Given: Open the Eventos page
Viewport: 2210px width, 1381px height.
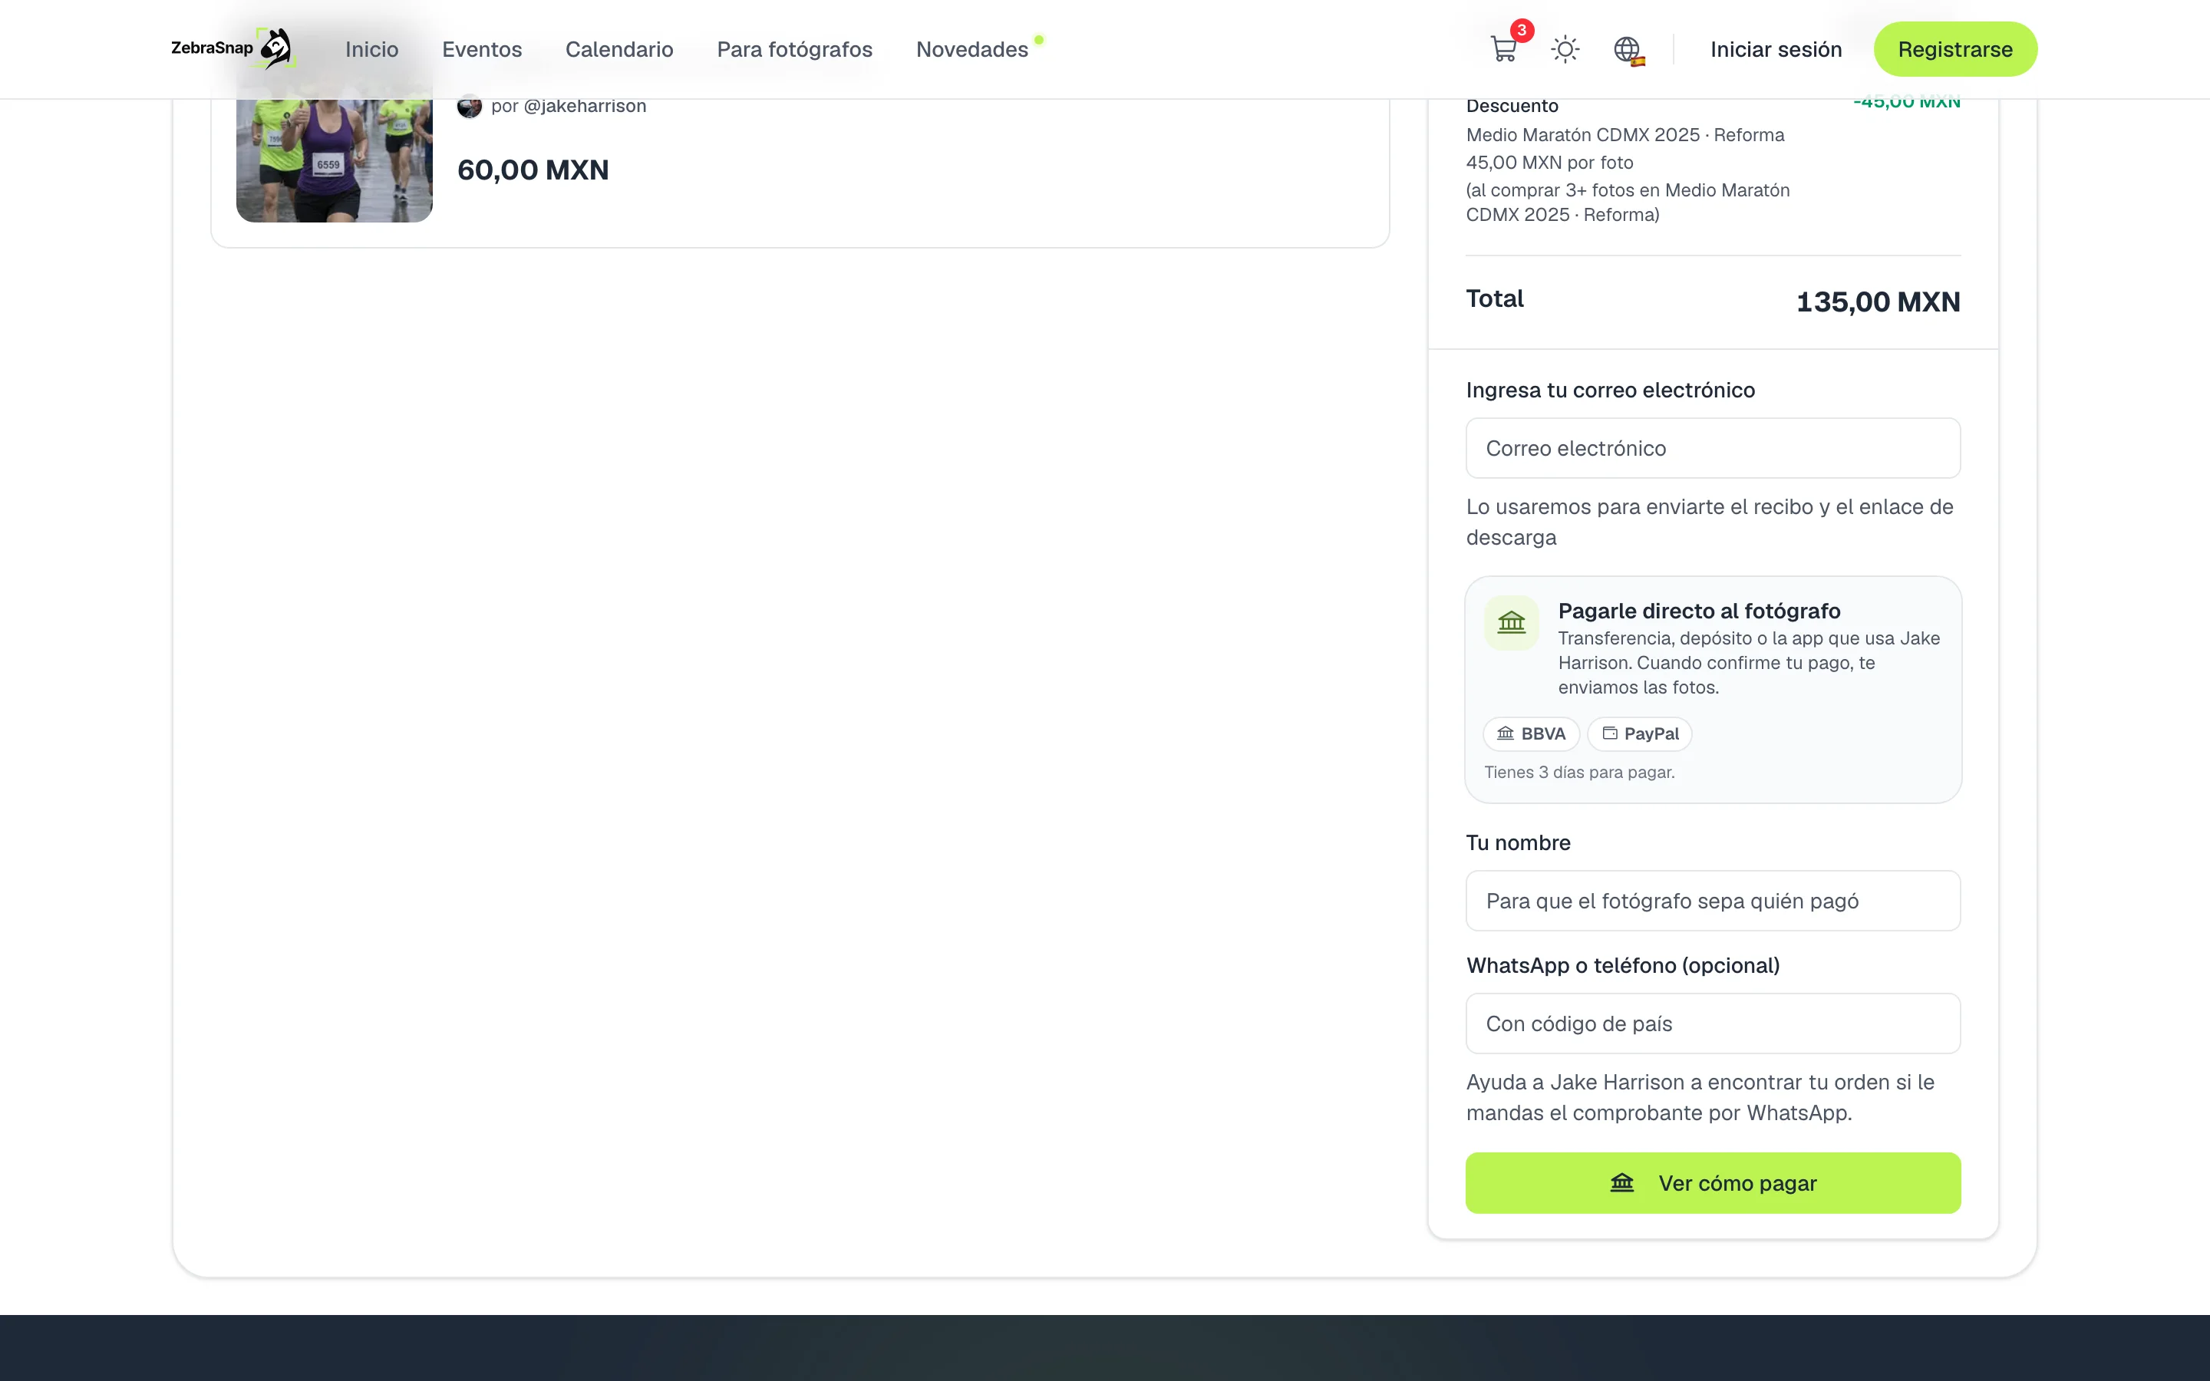Looking at the screenshot, I should tap(482, 49).
